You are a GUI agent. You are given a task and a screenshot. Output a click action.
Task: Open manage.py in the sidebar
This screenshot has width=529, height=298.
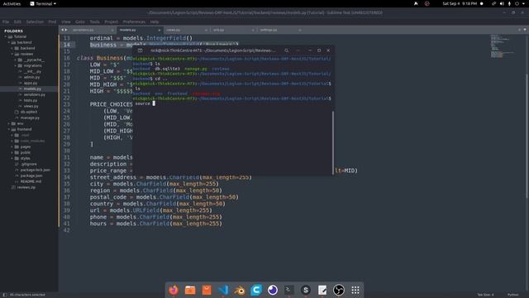coord(30,118)
